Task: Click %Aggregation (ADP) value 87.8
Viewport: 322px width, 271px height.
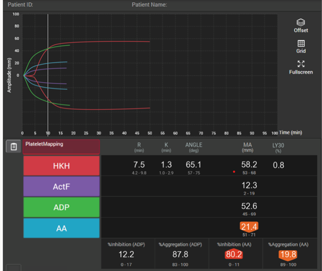Action: (180, 254)
